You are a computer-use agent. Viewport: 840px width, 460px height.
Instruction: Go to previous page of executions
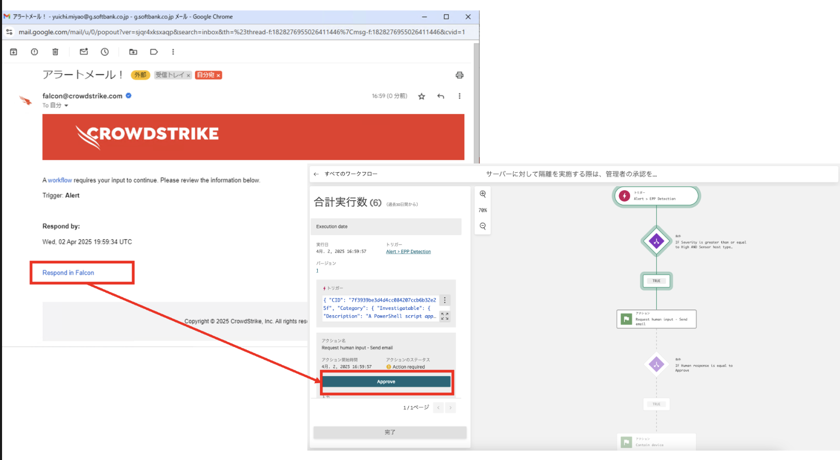pos(439,407)
